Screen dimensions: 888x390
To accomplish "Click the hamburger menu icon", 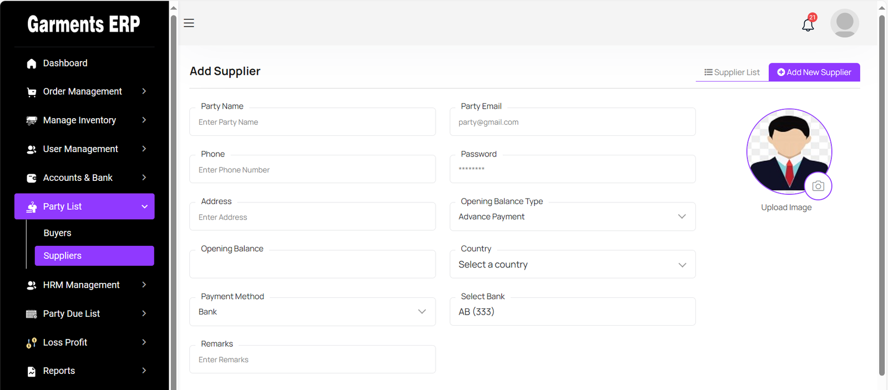I will tap(189, 23).
